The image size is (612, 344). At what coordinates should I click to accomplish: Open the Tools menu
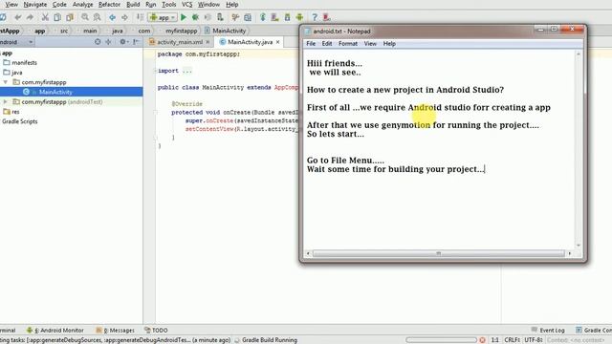click(x=169, y=5)
